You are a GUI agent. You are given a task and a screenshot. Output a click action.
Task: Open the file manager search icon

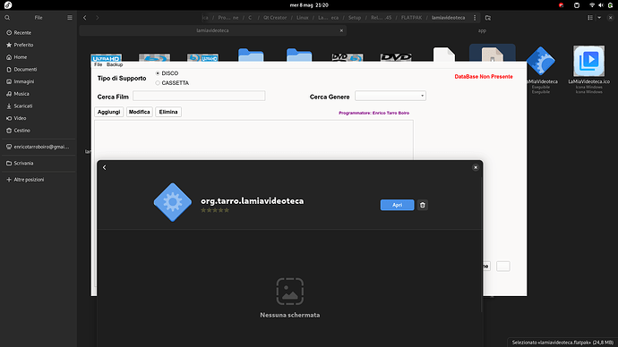pyautogui.click(x=7, y=18)
